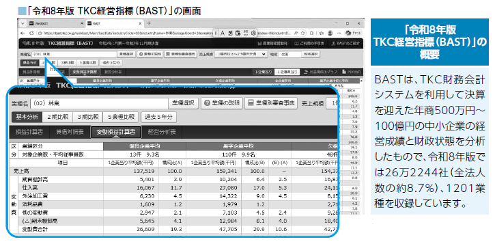Open a new browser tab with plus icon
The image size is (495, 246).
(149, 23)
